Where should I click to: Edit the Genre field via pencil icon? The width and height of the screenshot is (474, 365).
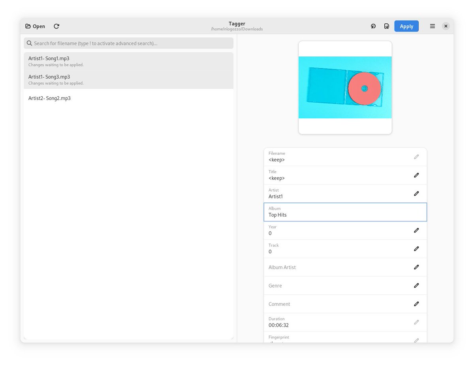tap(416, 286)
